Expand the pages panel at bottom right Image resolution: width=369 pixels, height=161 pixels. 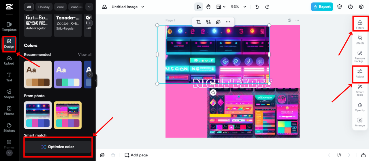(x=364, y=155)
